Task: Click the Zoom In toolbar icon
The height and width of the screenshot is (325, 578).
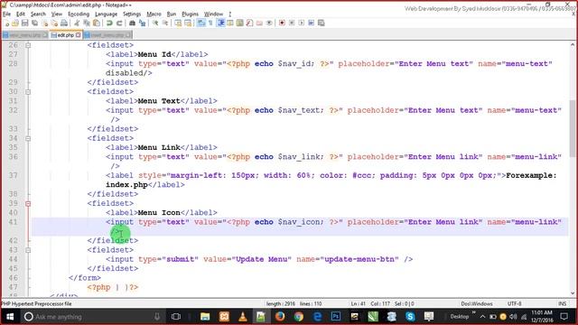Action: tap(155, 23)
